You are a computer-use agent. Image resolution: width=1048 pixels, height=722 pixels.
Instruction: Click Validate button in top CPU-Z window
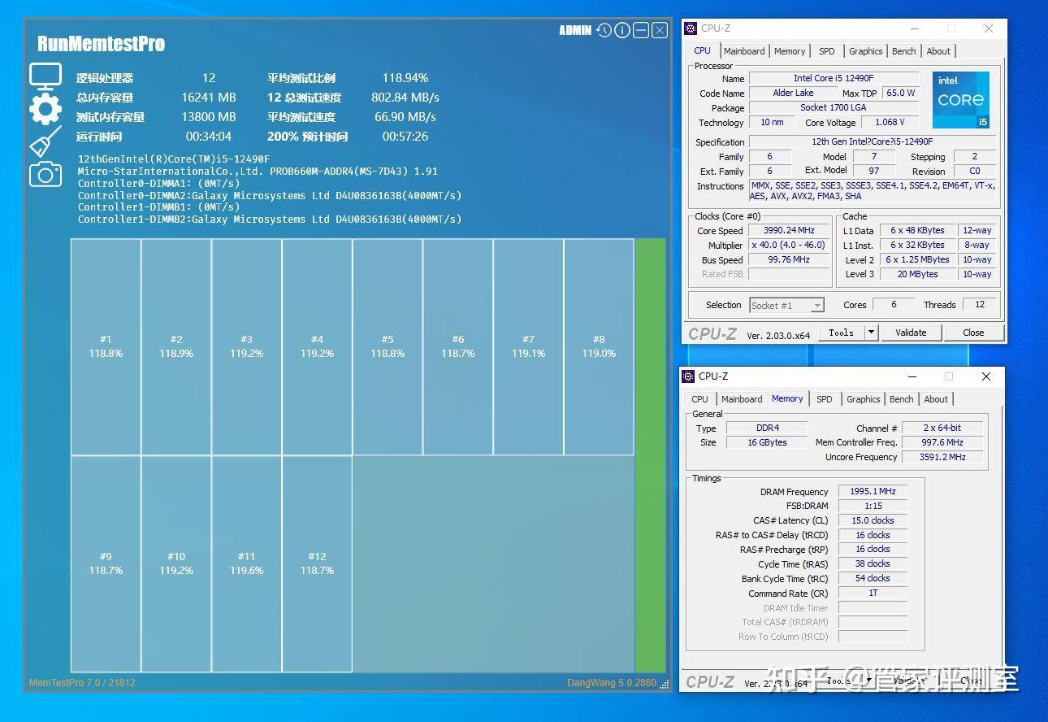tap(911, 333)
